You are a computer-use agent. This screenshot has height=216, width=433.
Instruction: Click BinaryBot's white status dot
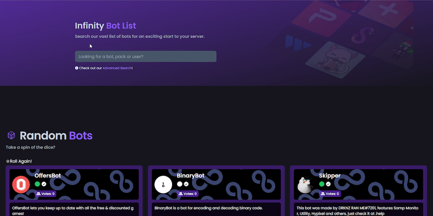(179, 184)
